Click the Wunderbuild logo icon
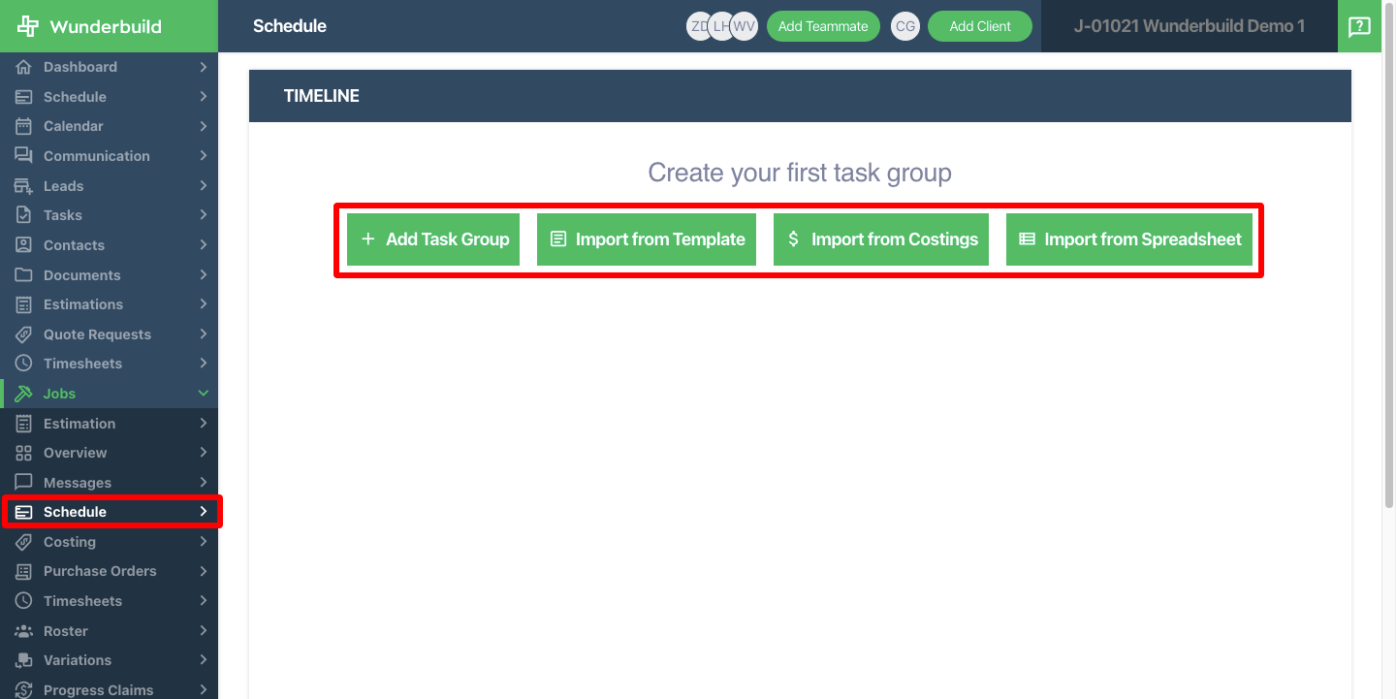This screenshot has height=699, width=1396. pos(28,26)
